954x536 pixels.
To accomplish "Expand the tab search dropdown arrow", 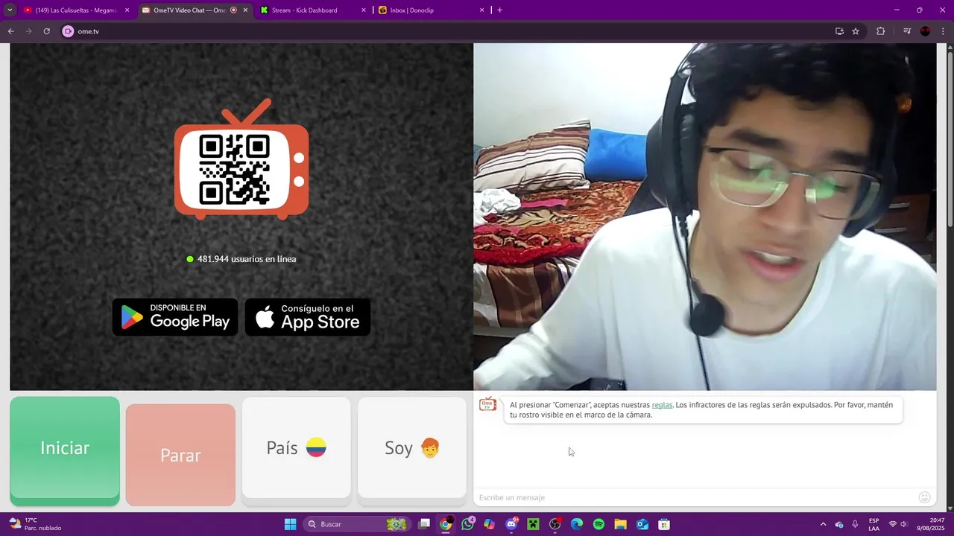I will click(x=10, y=10).
